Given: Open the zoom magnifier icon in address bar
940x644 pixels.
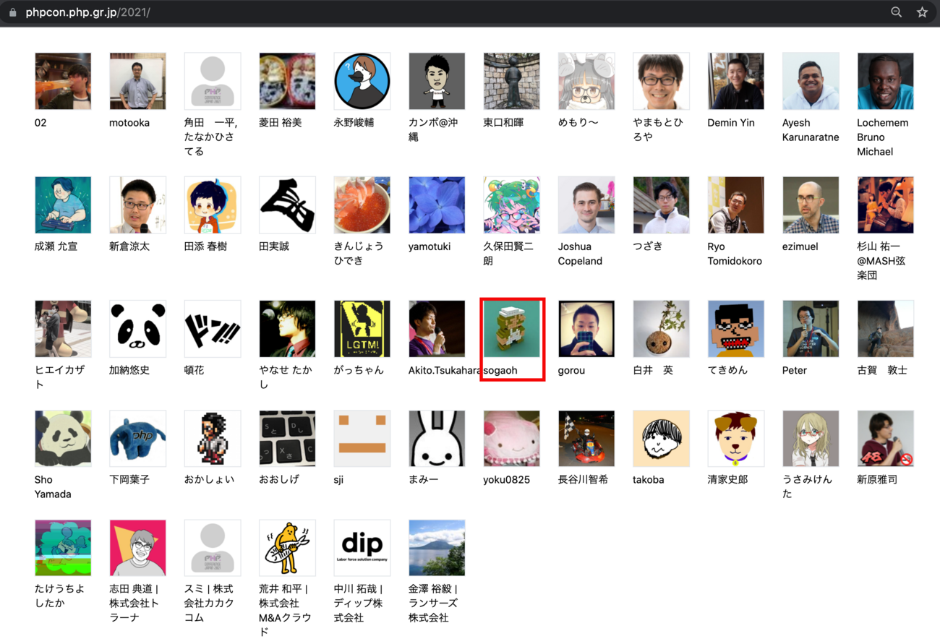Looking at the screenshot, I should 896,12.
